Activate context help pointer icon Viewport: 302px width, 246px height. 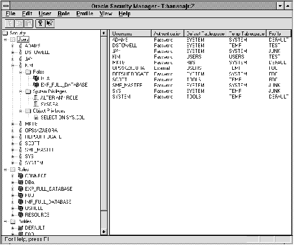(x=50, y=24)
